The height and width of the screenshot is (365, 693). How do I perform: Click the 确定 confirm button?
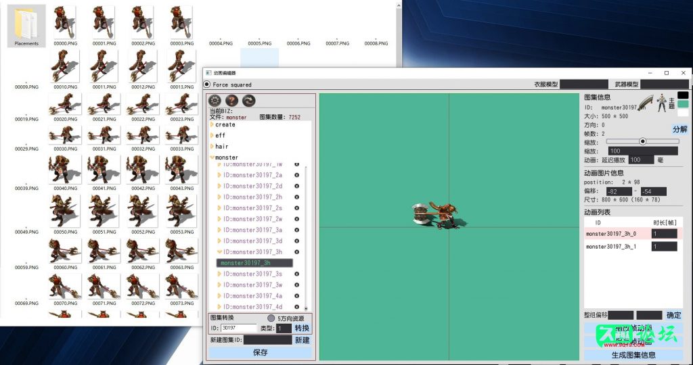(x=674, y=315)
